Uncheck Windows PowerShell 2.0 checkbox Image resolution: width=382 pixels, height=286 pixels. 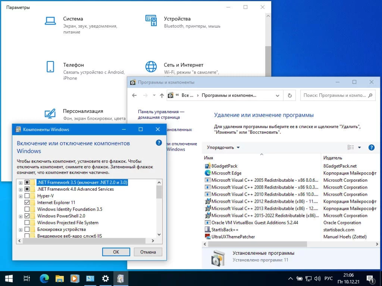pos(27,216)
